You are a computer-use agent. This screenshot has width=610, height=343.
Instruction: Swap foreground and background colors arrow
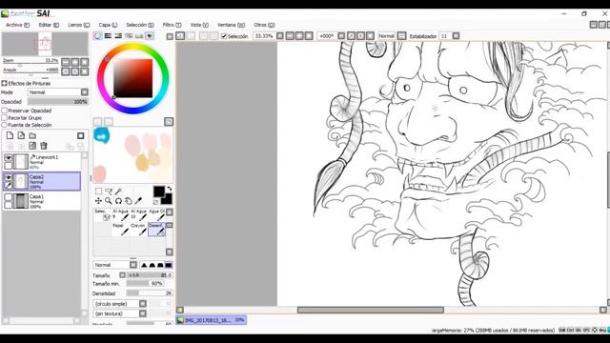(x=170, y=189)
